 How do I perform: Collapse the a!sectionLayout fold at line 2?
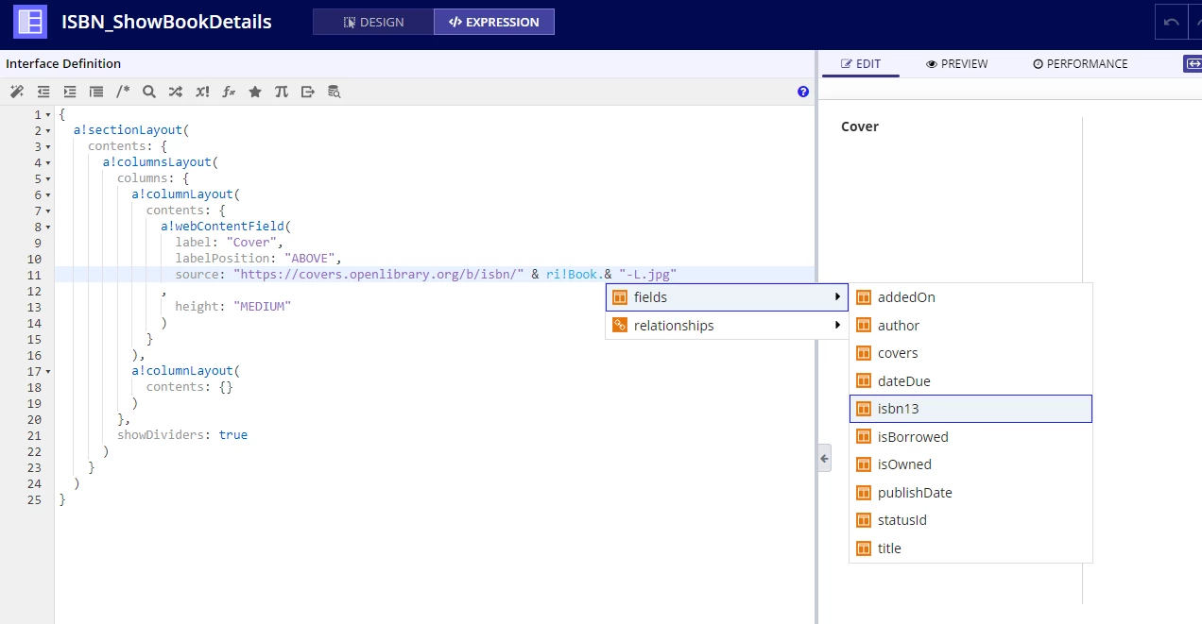pos(48,131)
